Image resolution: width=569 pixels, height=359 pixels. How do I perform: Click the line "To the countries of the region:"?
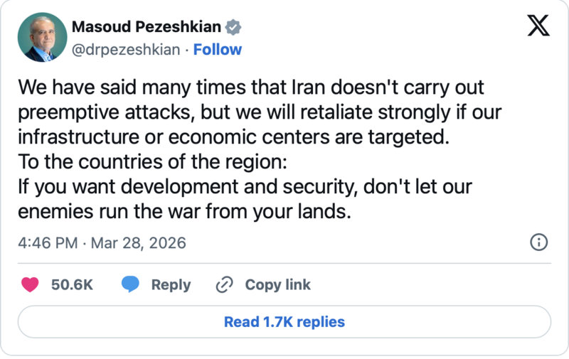coord(151,161)
